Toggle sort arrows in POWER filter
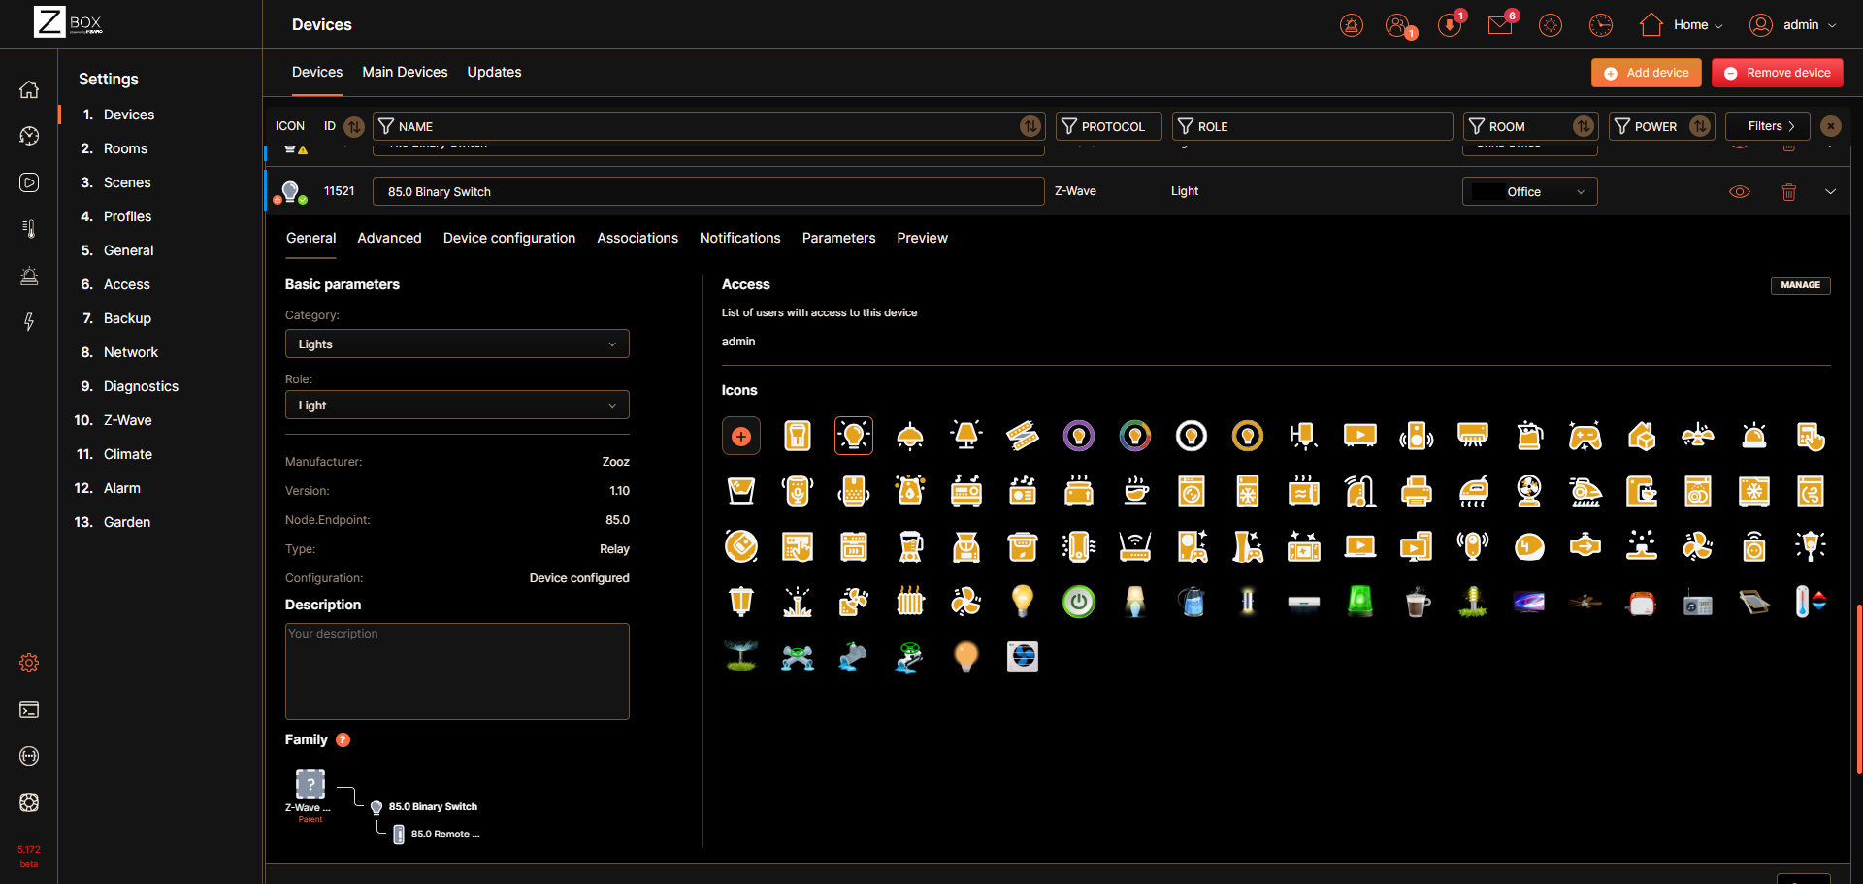This screenshot has height=884, width=1863. 1700,126
